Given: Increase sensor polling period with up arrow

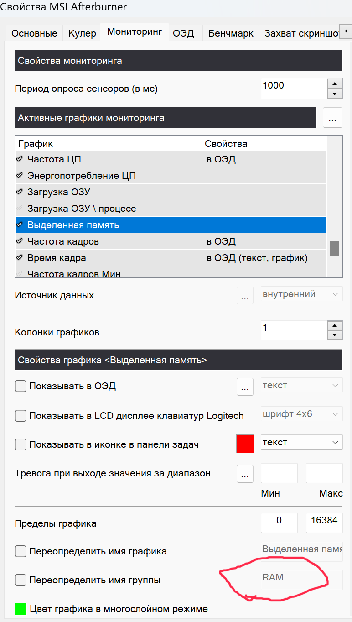Looking at the screenshot, I should coord(335,84).
